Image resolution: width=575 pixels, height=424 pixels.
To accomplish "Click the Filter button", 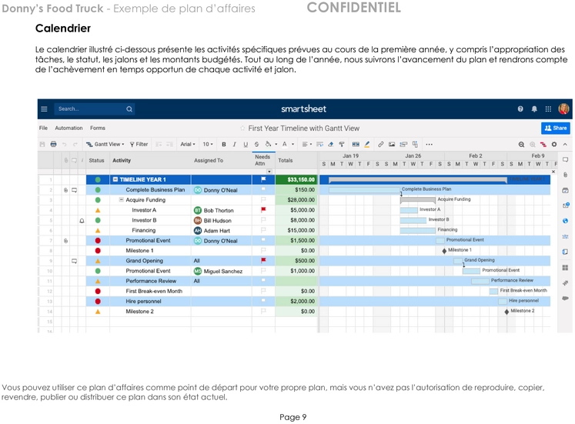I will tap(139, 145).
